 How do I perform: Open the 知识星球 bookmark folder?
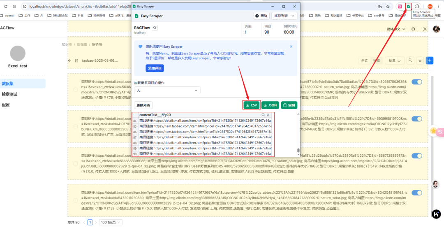pyautogui.click(x=334, y=16)
